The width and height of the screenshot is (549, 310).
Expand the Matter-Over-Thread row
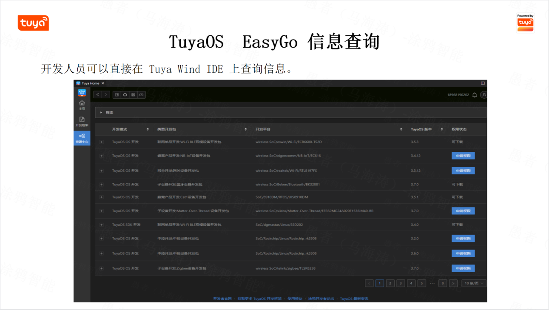click(102, 211)
